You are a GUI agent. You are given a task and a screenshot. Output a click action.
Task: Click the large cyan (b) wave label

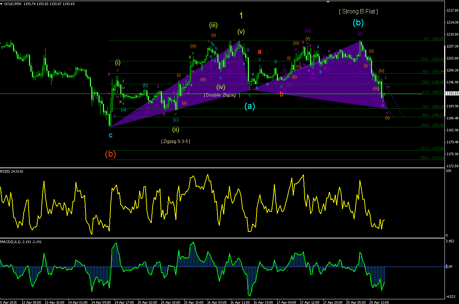click(x=358, y=23)
